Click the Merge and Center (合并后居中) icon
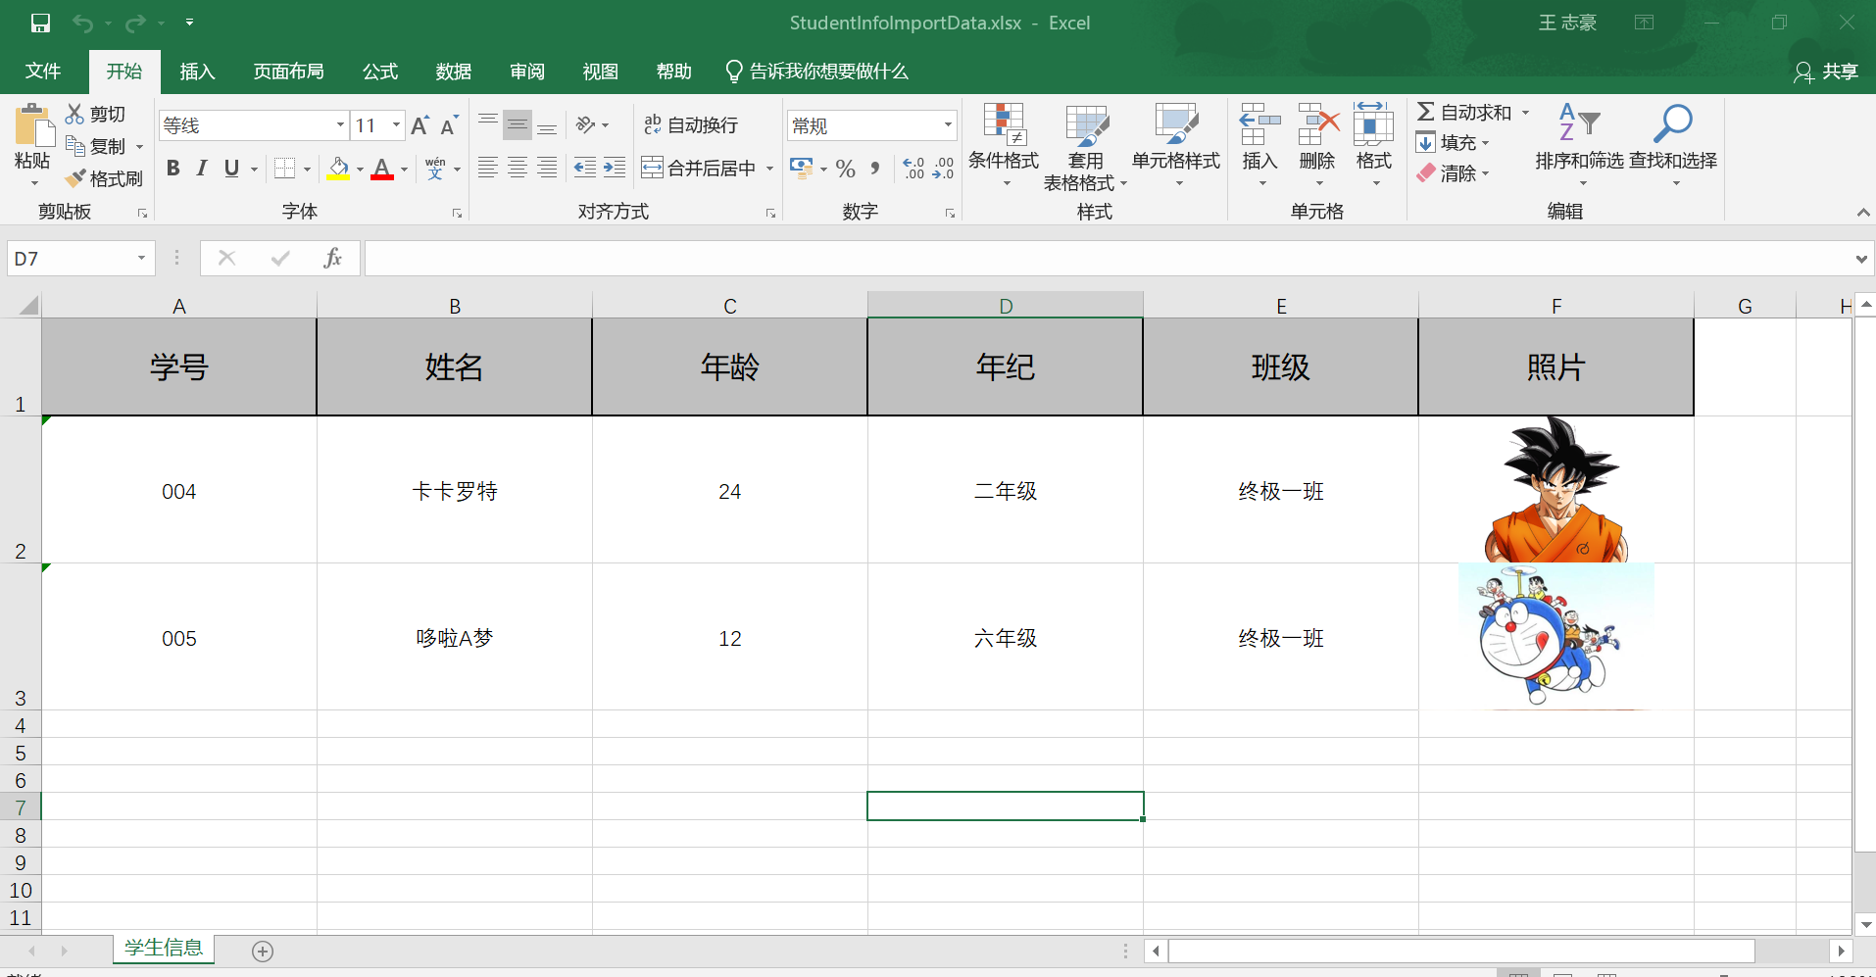The width and height of the screenshot is (1876, 977). 698,168
